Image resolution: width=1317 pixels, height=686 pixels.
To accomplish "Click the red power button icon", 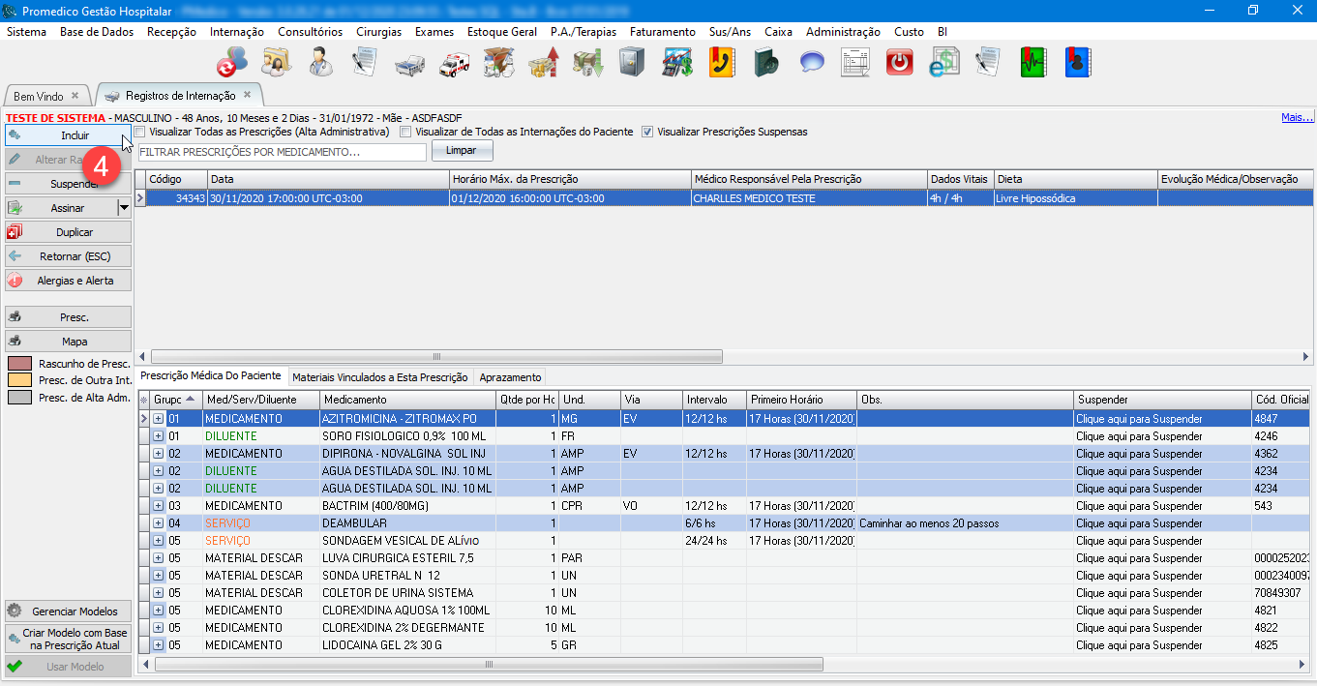I will coord(900,63).
